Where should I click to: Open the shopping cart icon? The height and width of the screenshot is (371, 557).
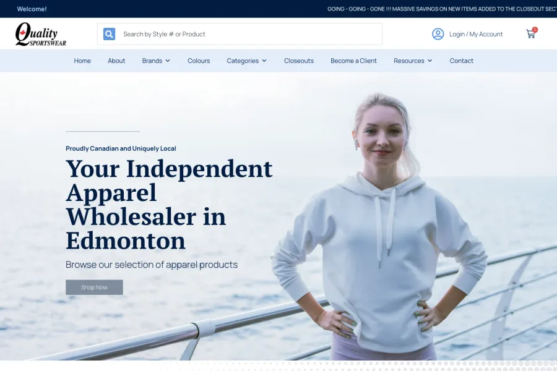pos(531,33)
